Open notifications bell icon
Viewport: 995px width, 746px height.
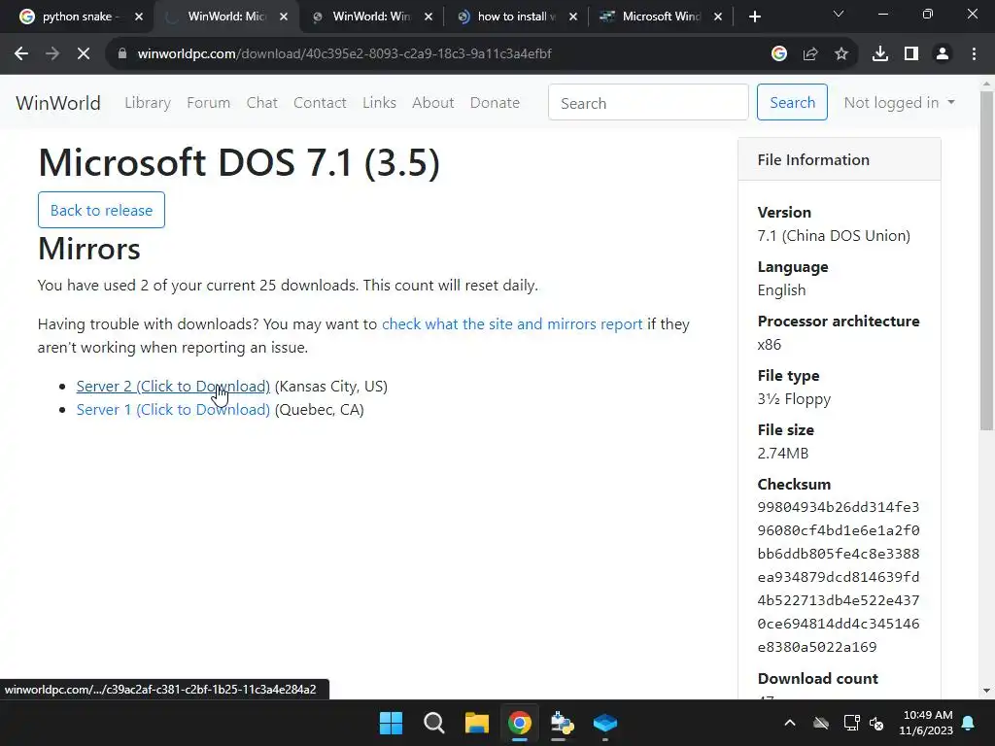click(x=969, y=723)
